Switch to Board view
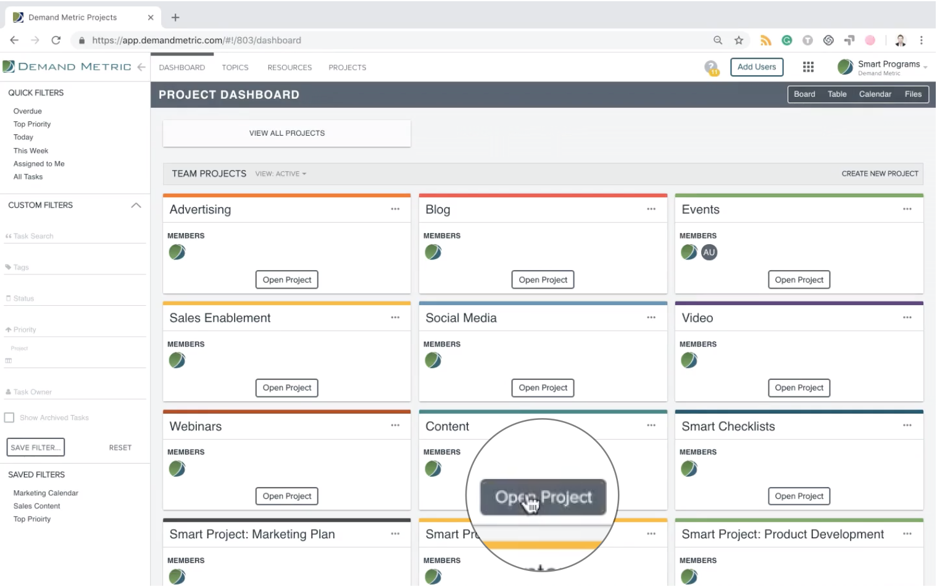This screenshot has width=937, height=587. coord(804,94)
